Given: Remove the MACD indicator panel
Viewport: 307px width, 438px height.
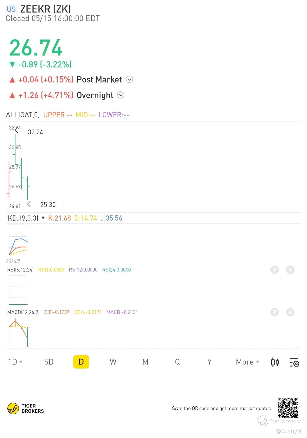Looking at the screenshot, I should point(290,312).
